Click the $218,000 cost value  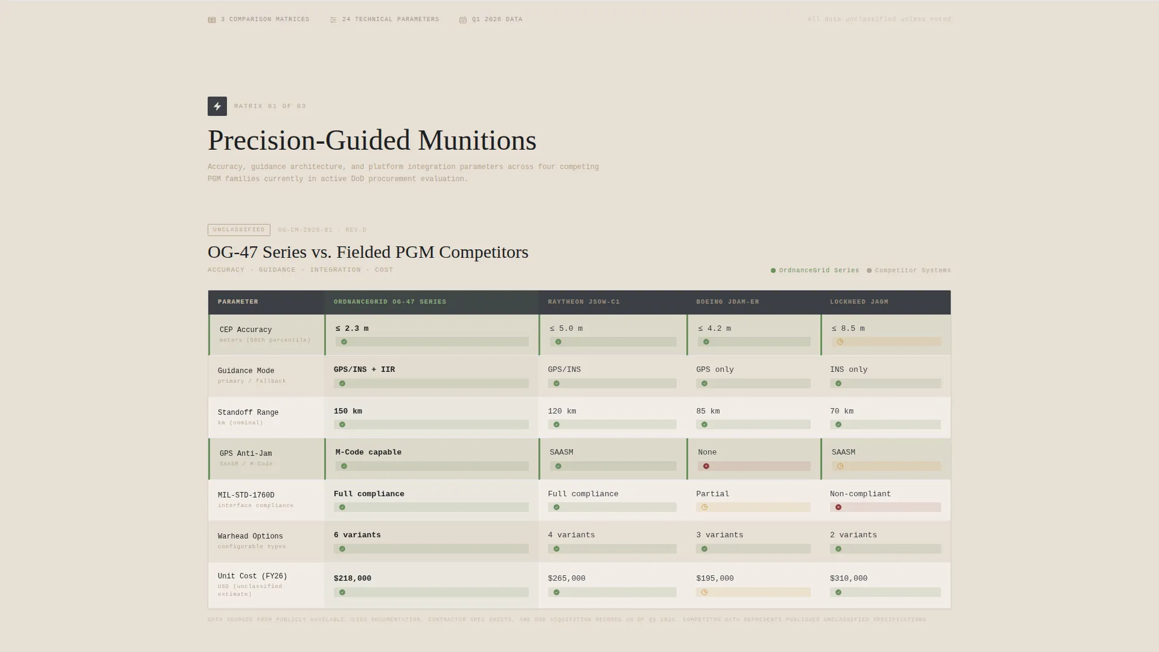(x=353, y=579)
